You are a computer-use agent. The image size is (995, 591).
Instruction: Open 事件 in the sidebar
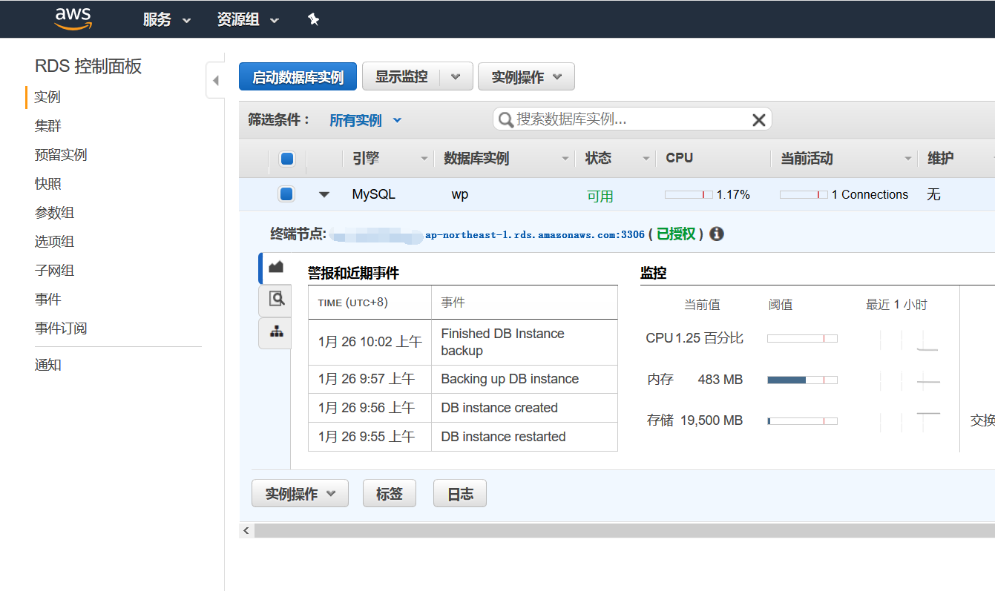coord(47,300)
